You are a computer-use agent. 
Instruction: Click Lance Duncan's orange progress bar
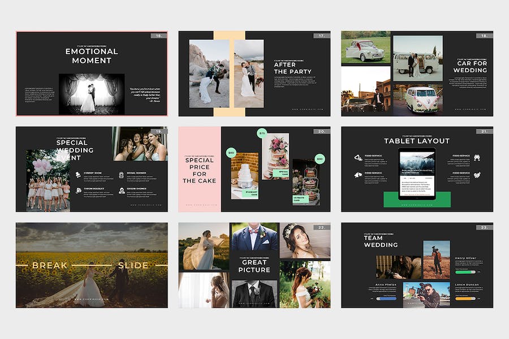tap(465, 298)
